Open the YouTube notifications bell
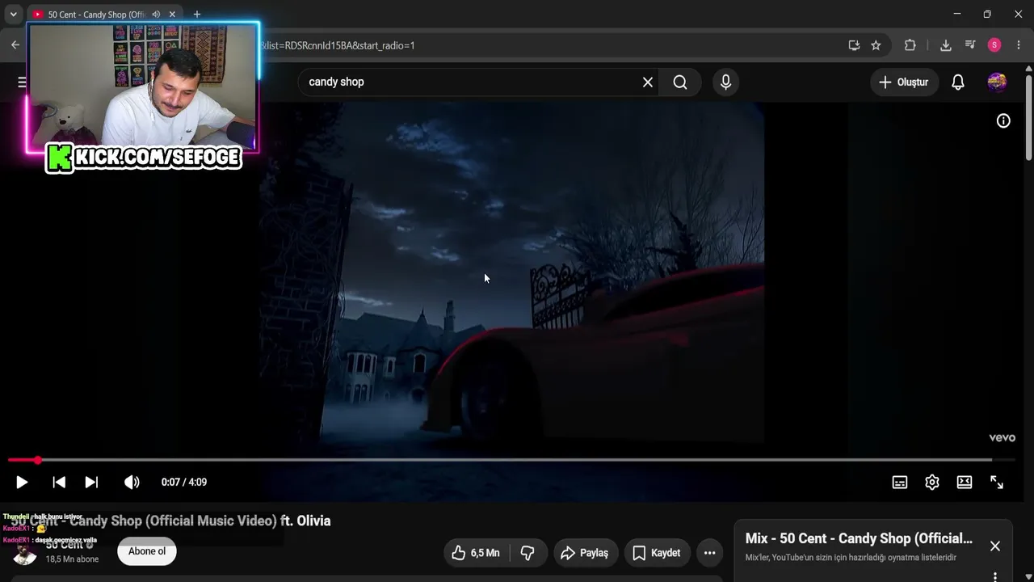This screenshot has height=582, width=1034. click(x=958, y=82)
